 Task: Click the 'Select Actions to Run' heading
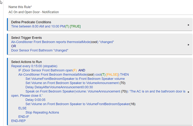tap(27, 62)
